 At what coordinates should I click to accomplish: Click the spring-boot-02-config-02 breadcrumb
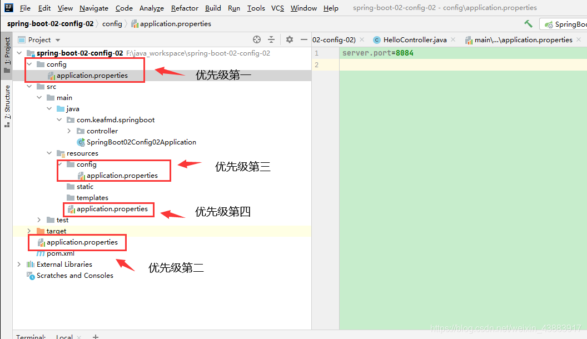click(50, 23)
